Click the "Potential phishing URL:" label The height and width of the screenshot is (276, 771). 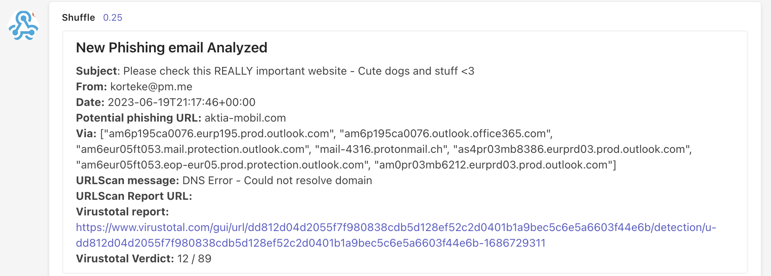(x=138, y=118)
